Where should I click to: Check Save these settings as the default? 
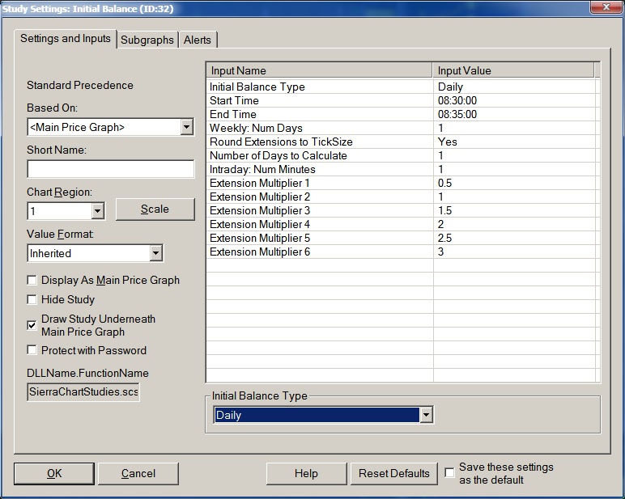coord(449,473)
